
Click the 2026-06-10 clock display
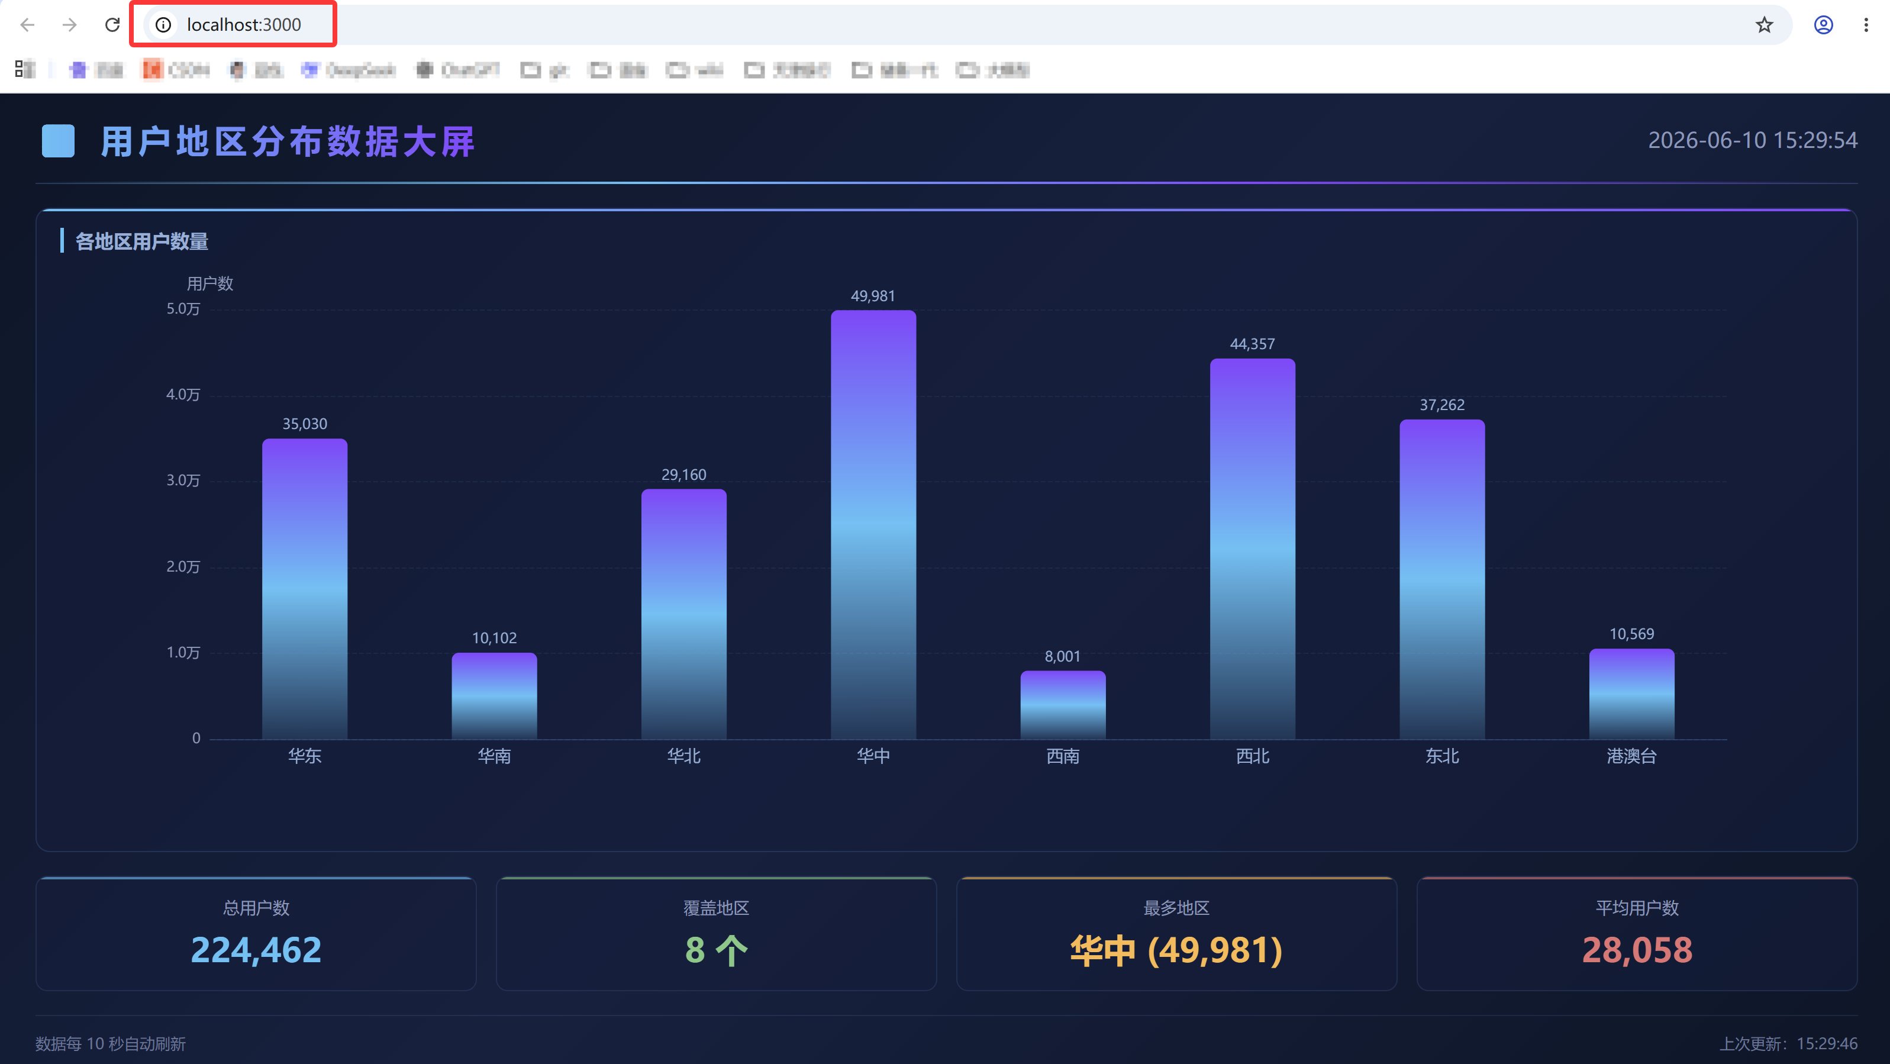coord(1752,140)
